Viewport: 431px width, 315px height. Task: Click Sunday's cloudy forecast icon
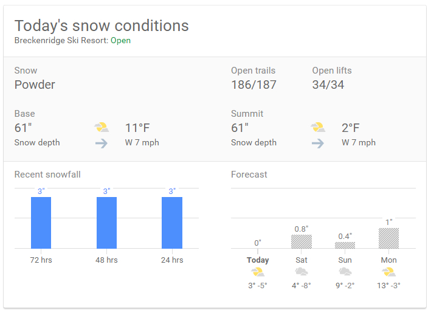click(345, 272)
